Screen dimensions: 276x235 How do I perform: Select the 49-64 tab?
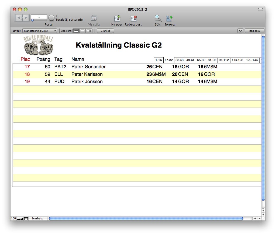[190, 60]
